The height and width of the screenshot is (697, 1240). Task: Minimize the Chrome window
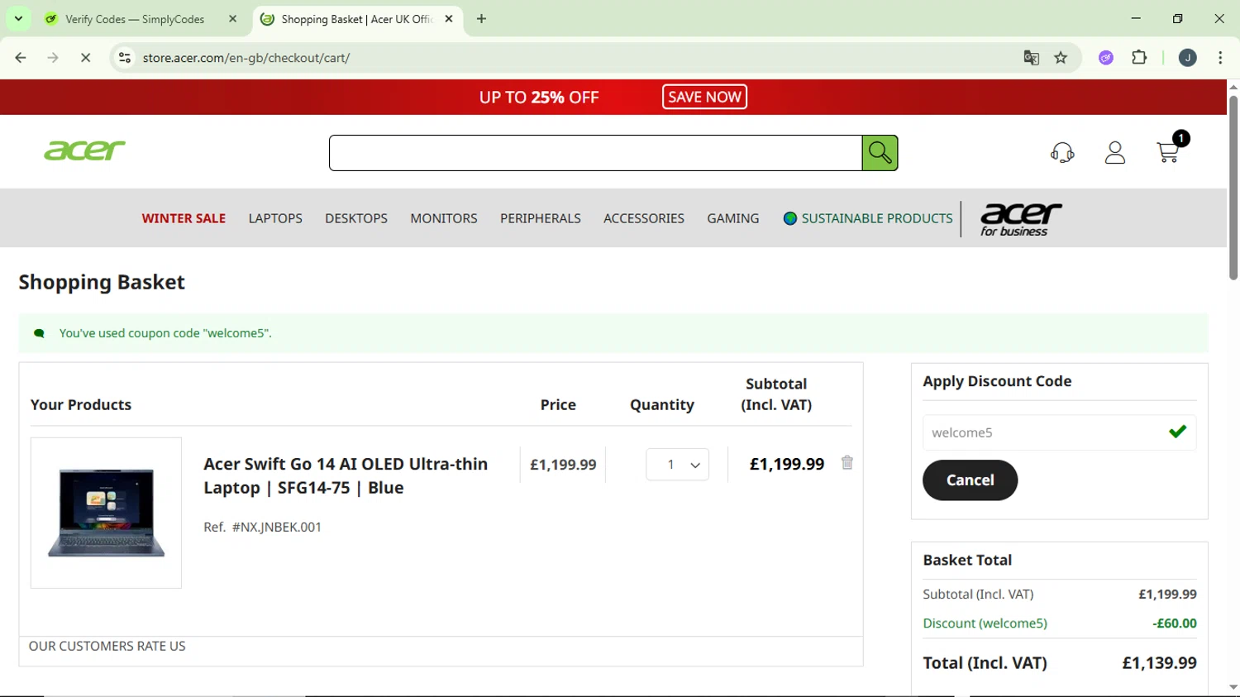coord(1136,18)
